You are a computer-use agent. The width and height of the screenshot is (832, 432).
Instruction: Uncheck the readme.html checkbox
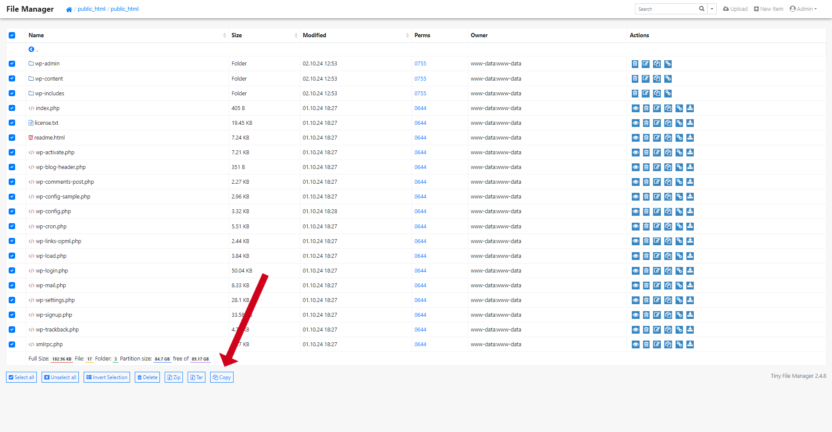pyautogui.click(x=12, y=138)
